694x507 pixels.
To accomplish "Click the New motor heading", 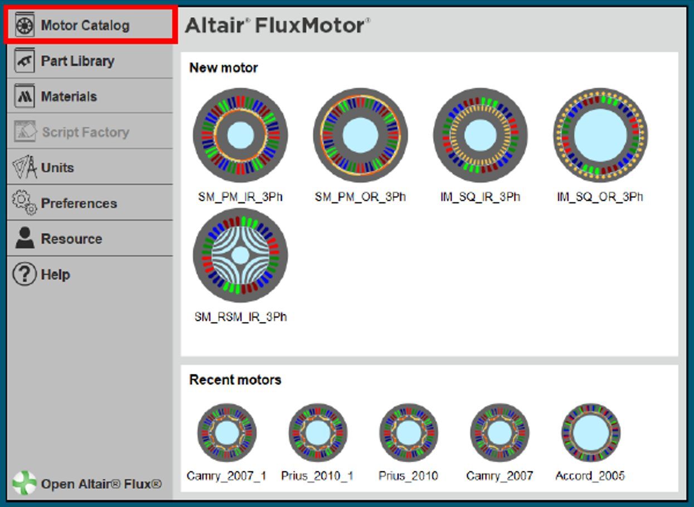I will tap(224, 68).
